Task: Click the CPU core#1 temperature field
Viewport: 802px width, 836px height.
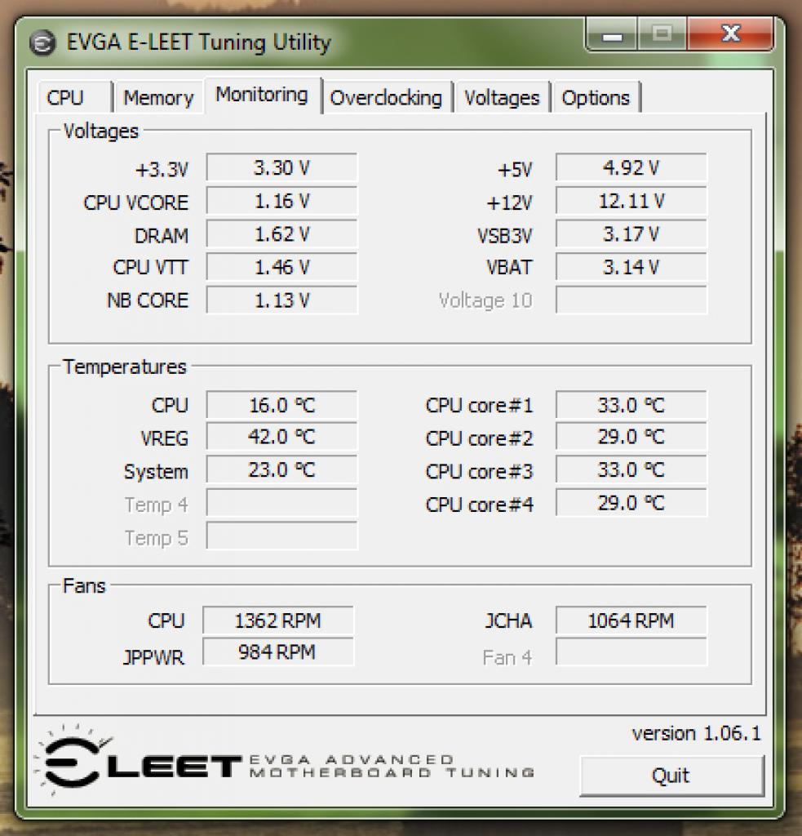Action: (x=631, y=405)
